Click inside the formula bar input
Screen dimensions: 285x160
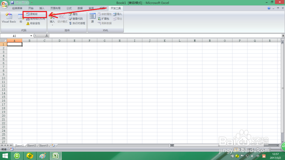(165, 36)
